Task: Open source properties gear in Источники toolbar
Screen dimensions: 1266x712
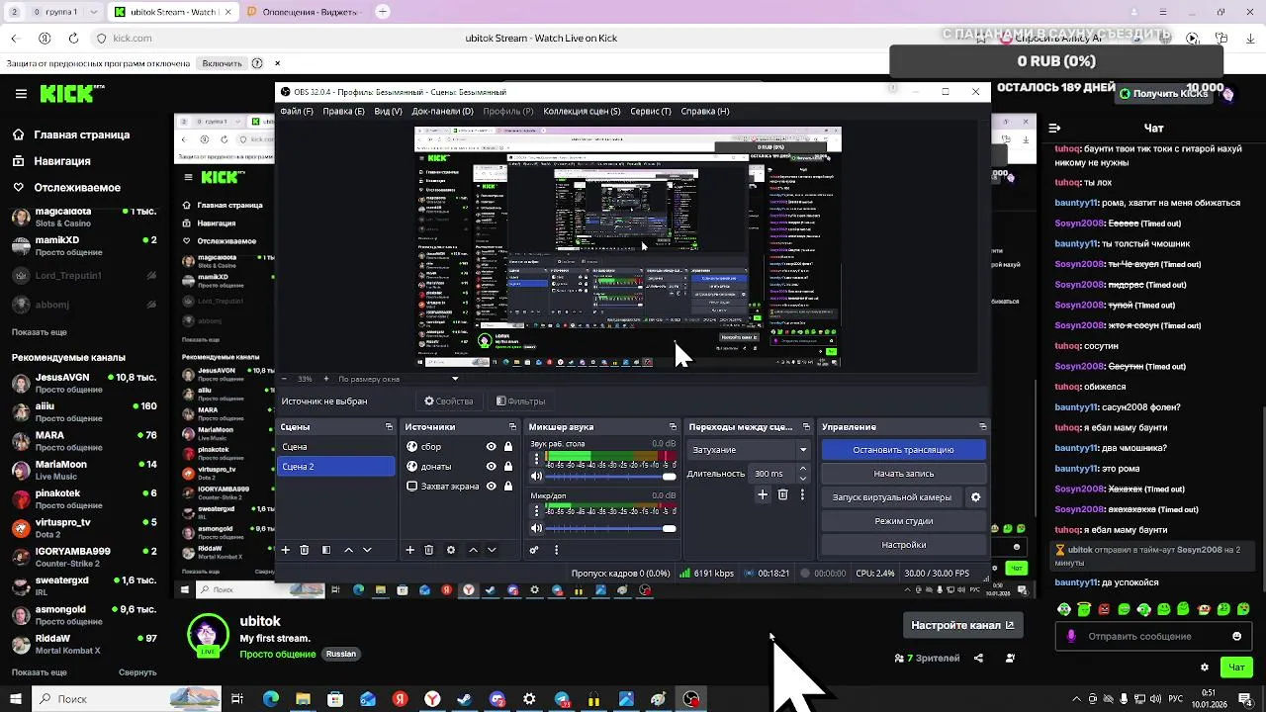Action: 451,550
